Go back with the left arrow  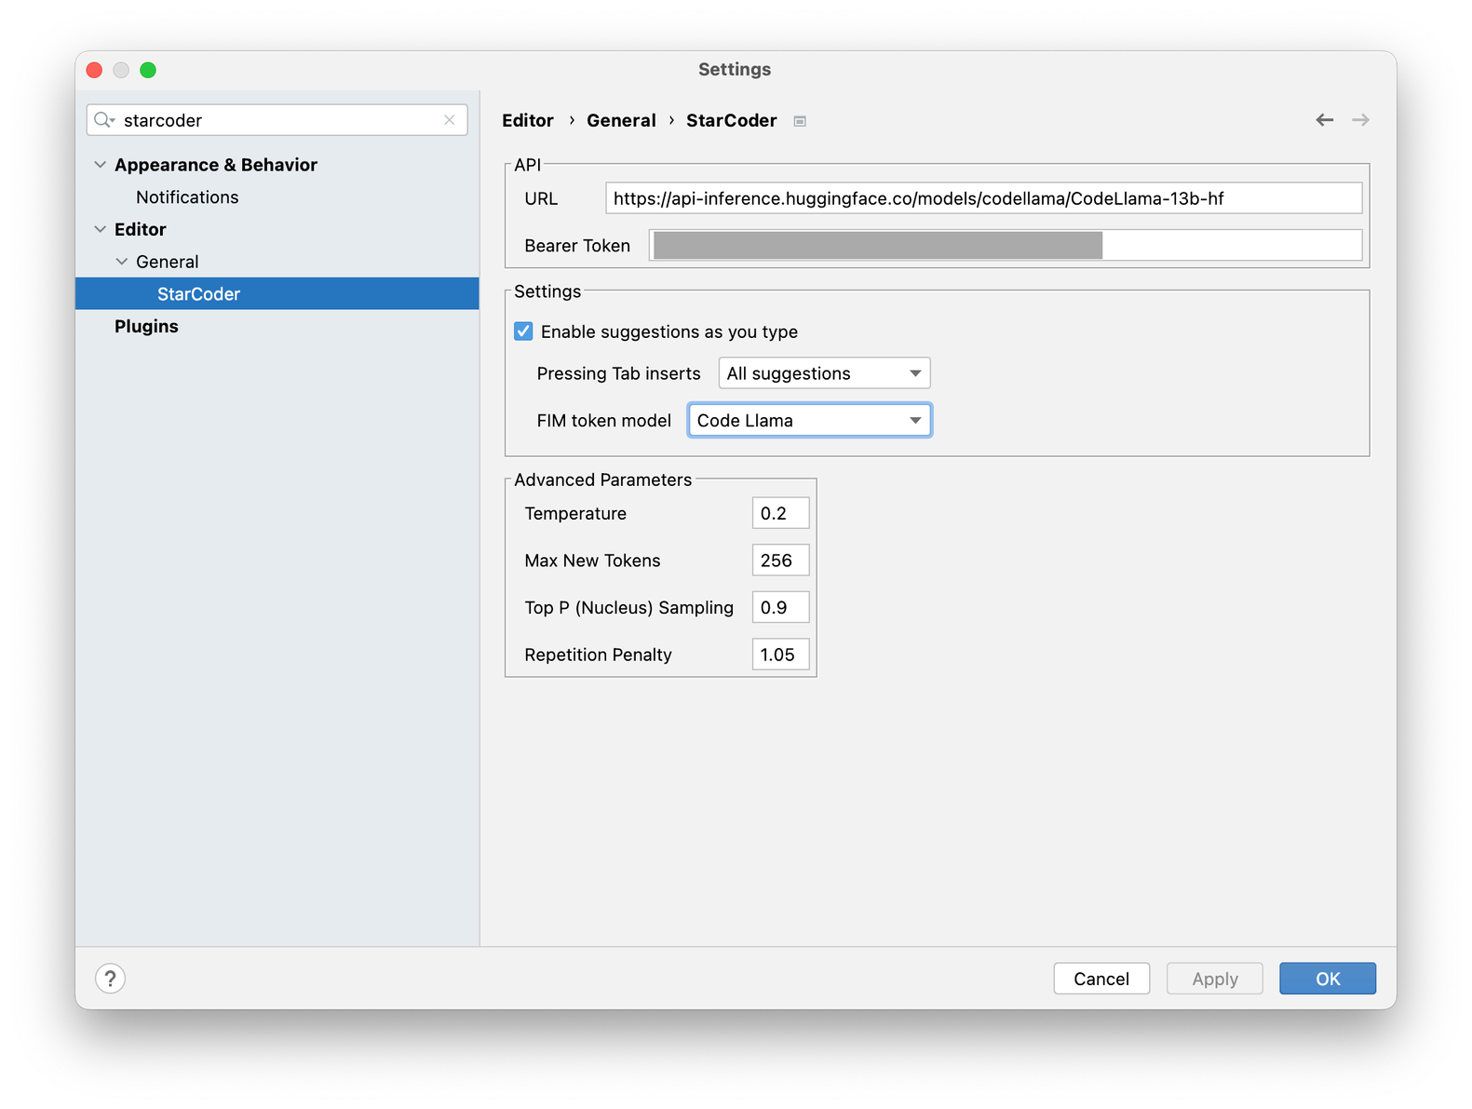tap(1325, 120)
